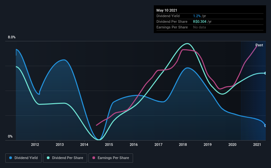Viewport: 271px width, 168px height.
Task: Click the Past label on the chart
Action: pos(259,45)
